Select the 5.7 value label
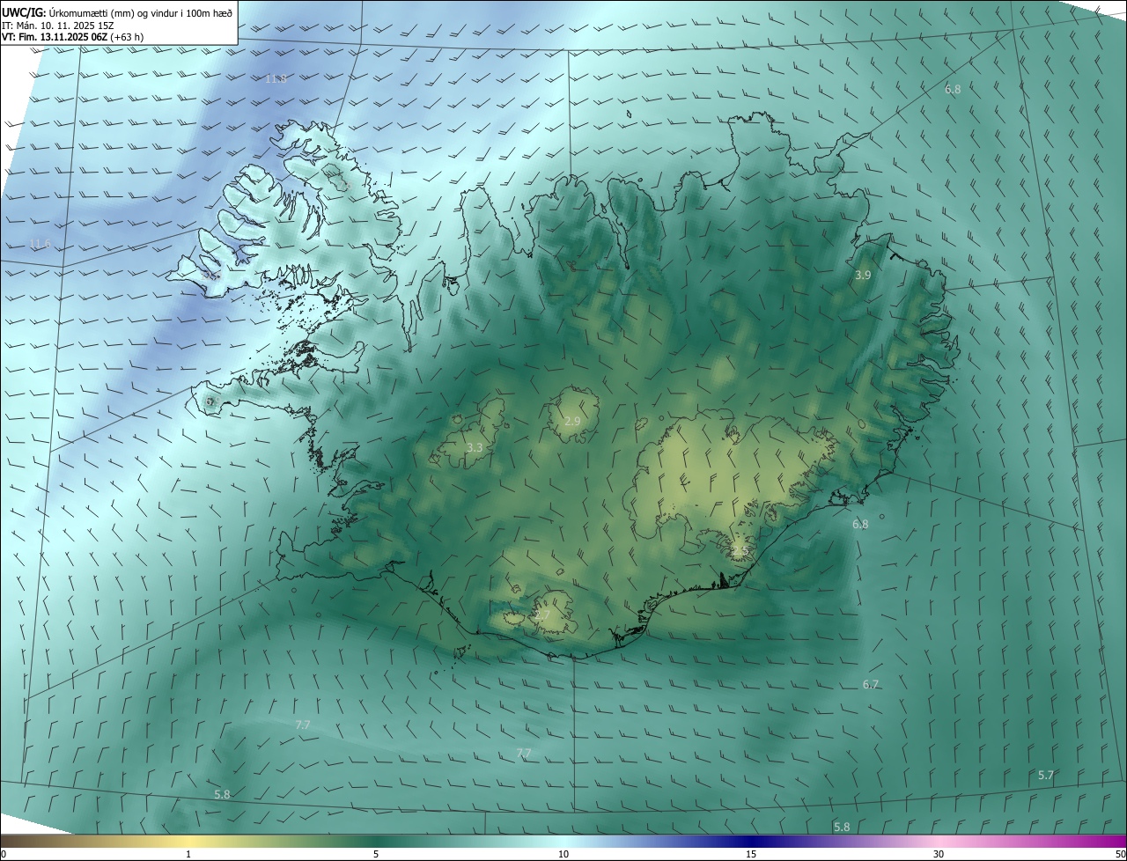This screenshot has width=1127, height=861. [x=1046, y=775]
